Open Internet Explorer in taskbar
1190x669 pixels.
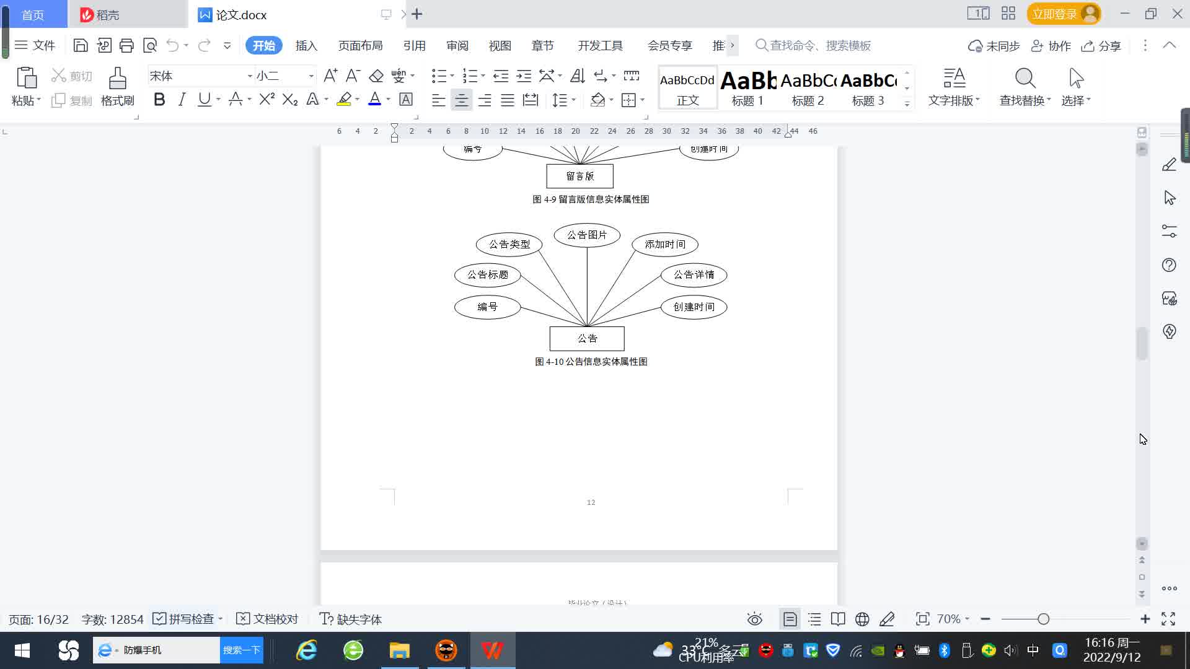[x=306, y=650]
